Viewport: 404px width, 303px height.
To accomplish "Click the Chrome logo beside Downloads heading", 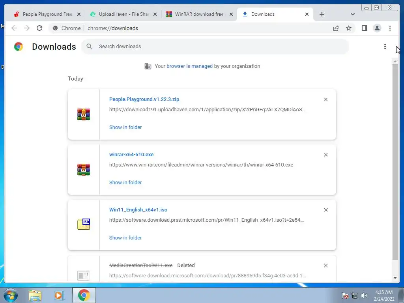I will (x=19, y=47).
